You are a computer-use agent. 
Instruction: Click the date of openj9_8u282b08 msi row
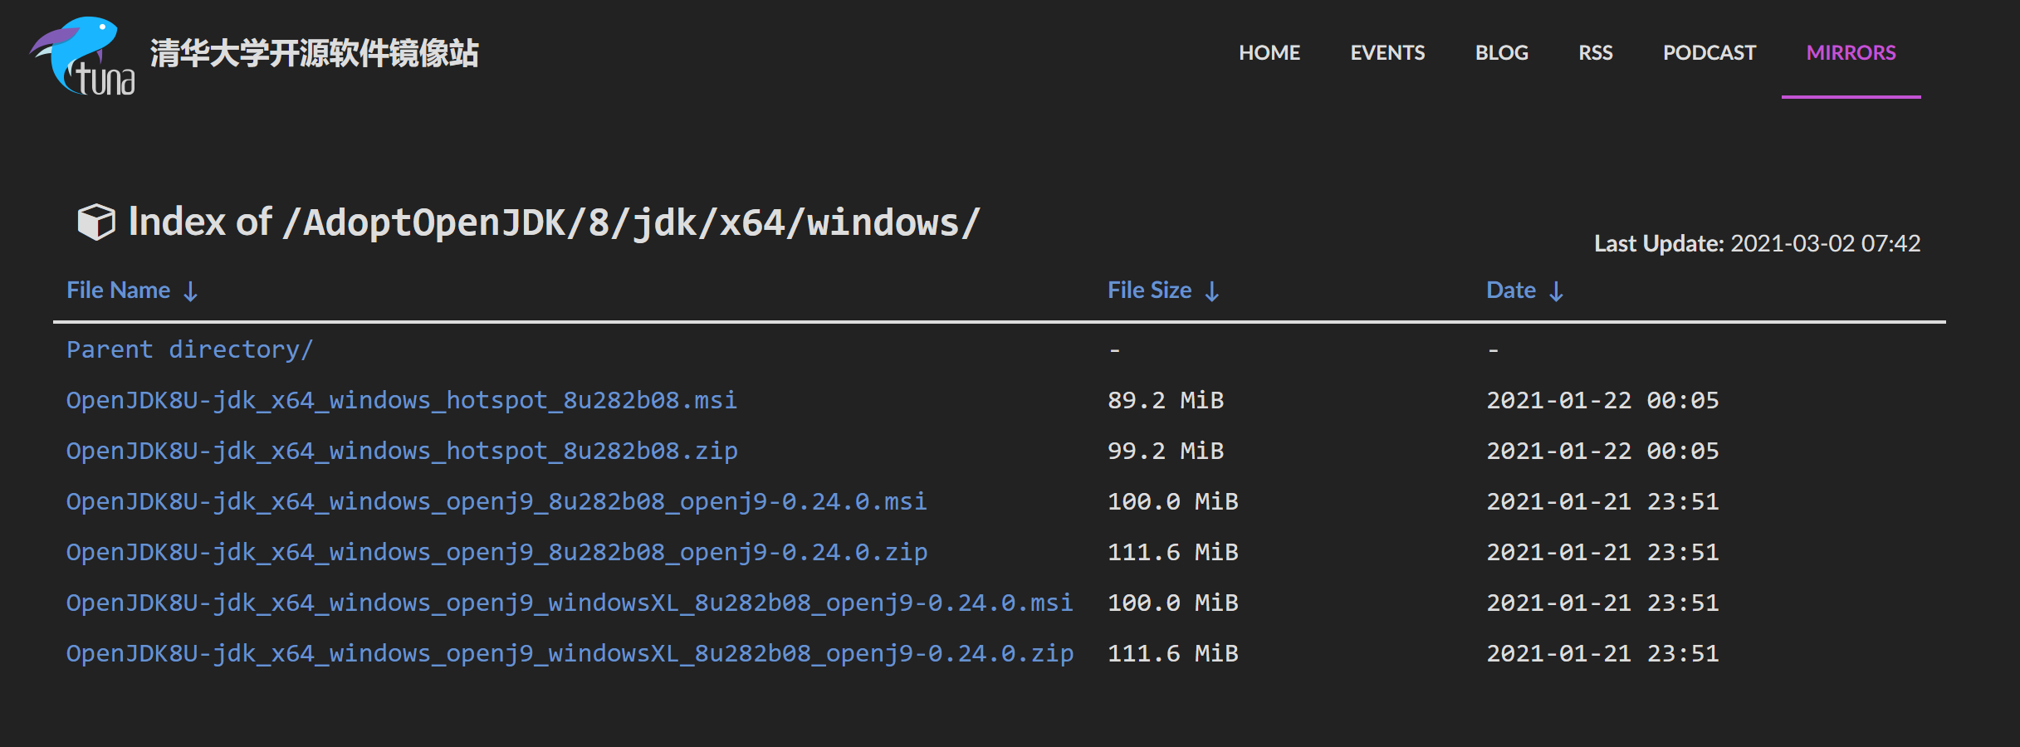click(1602, 501)
